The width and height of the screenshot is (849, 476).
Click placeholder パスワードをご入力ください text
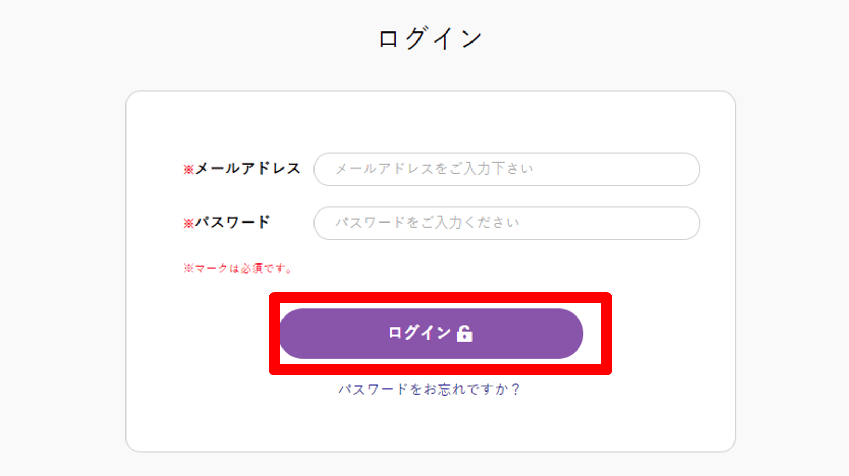point(427,223)
